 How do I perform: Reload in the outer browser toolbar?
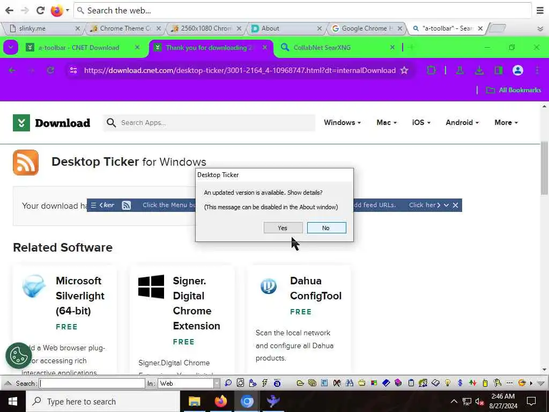point(41,11)
